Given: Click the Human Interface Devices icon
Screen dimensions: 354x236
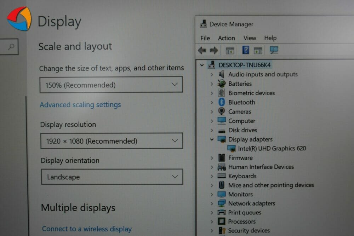Looking at the screenshot, I should 222,167.
